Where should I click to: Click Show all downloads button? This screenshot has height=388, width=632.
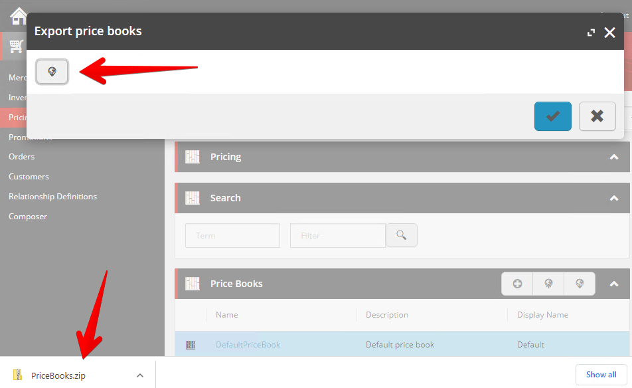(601, 375)
